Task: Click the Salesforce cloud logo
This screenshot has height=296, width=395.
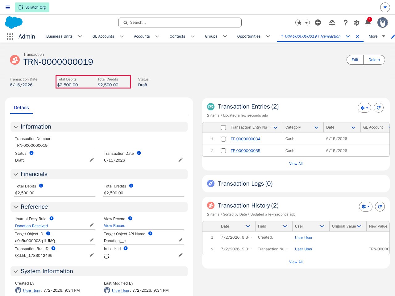Action: [x=14, y=23]
